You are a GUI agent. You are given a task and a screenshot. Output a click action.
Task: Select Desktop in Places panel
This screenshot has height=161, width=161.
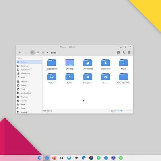pos(29,66)
